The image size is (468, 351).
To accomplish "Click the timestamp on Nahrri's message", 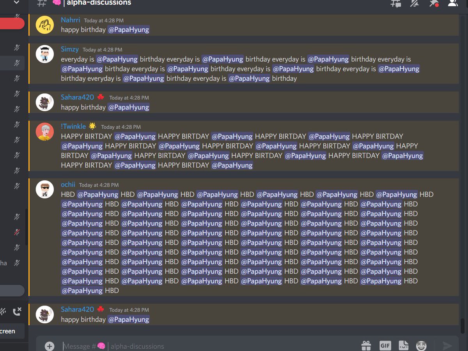I will point(104,21).
